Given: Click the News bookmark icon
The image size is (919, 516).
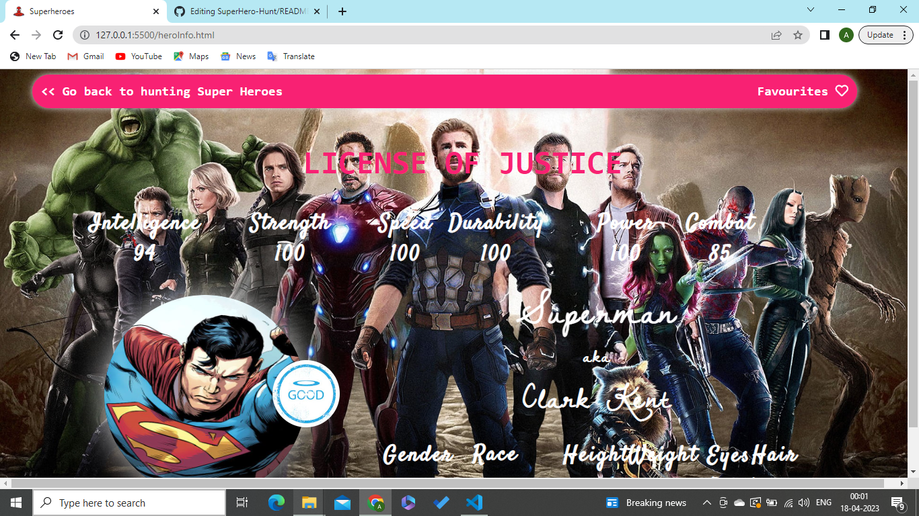Looking at the screenshot, I should (225, 56).
